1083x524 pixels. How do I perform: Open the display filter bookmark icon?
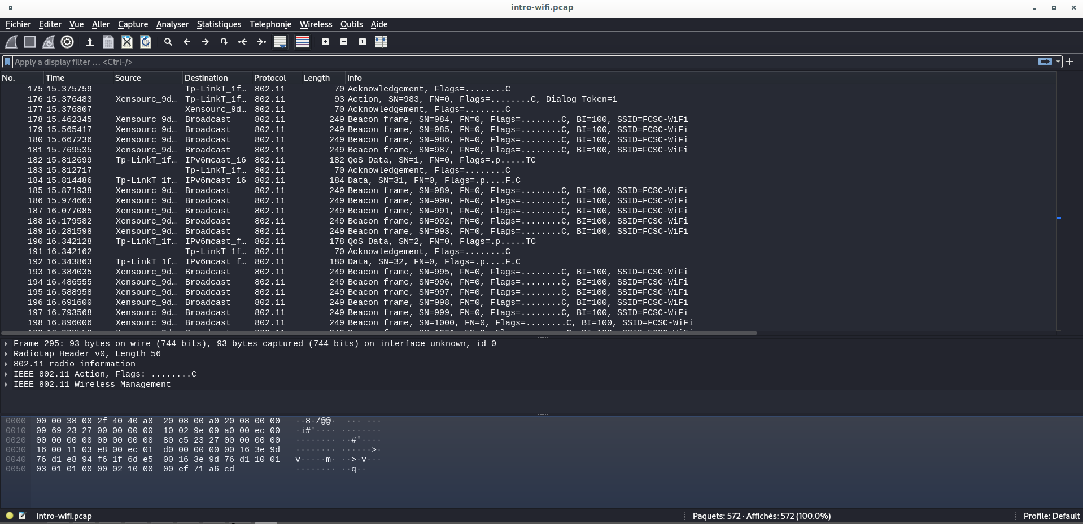pos(7,62)
